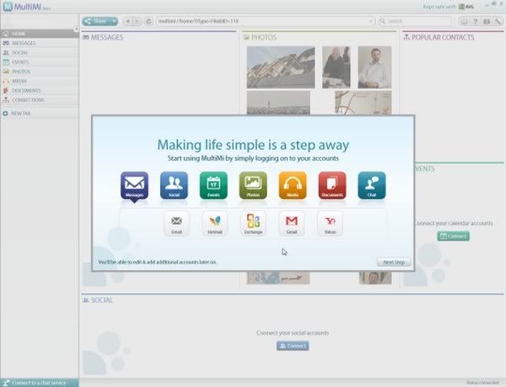Open Media in the sidebar
Viewport: 506px width, 387px height.
coord(40,81)
